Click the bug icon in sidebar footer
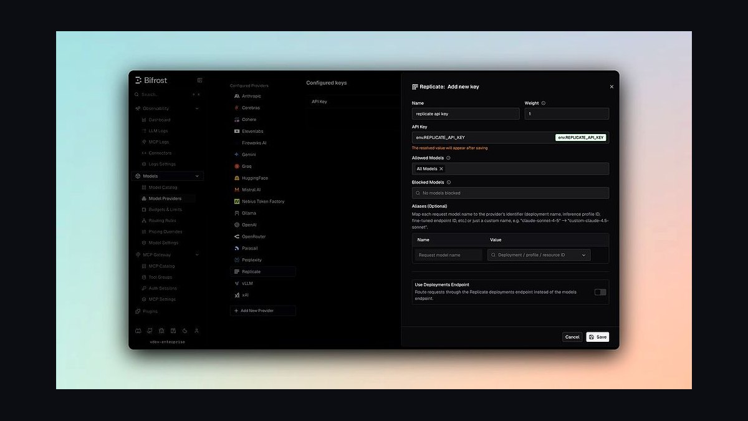Viewport: 748px width, 421px height. [x=161, y=331]
